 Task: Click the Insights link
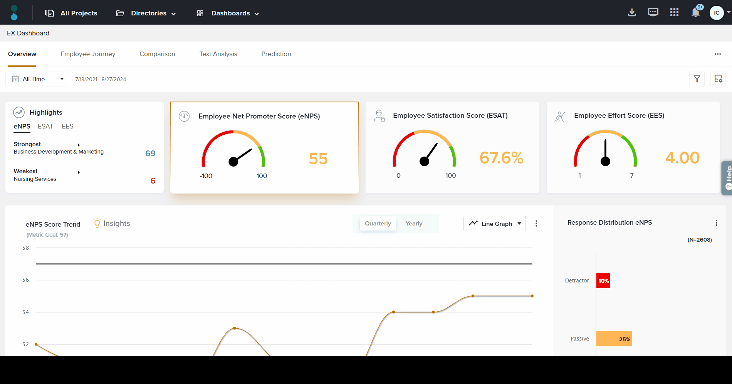coord(116,224)
